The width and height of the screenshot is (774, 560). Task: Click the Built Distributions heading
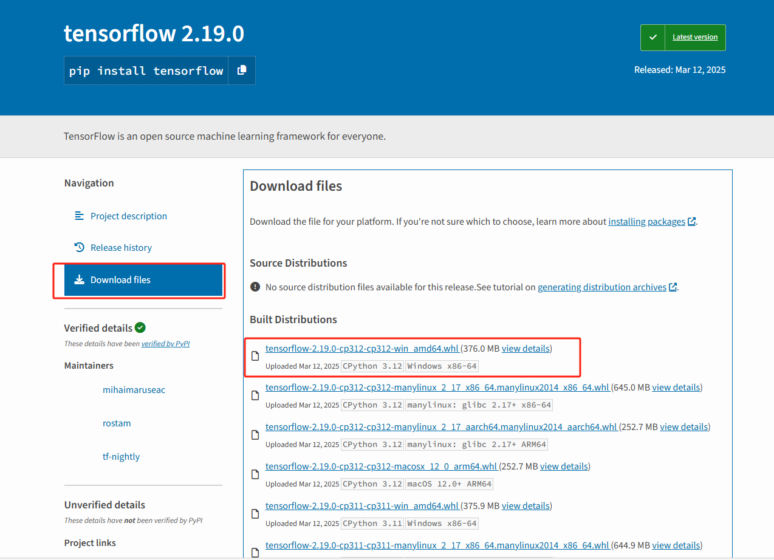293,319
